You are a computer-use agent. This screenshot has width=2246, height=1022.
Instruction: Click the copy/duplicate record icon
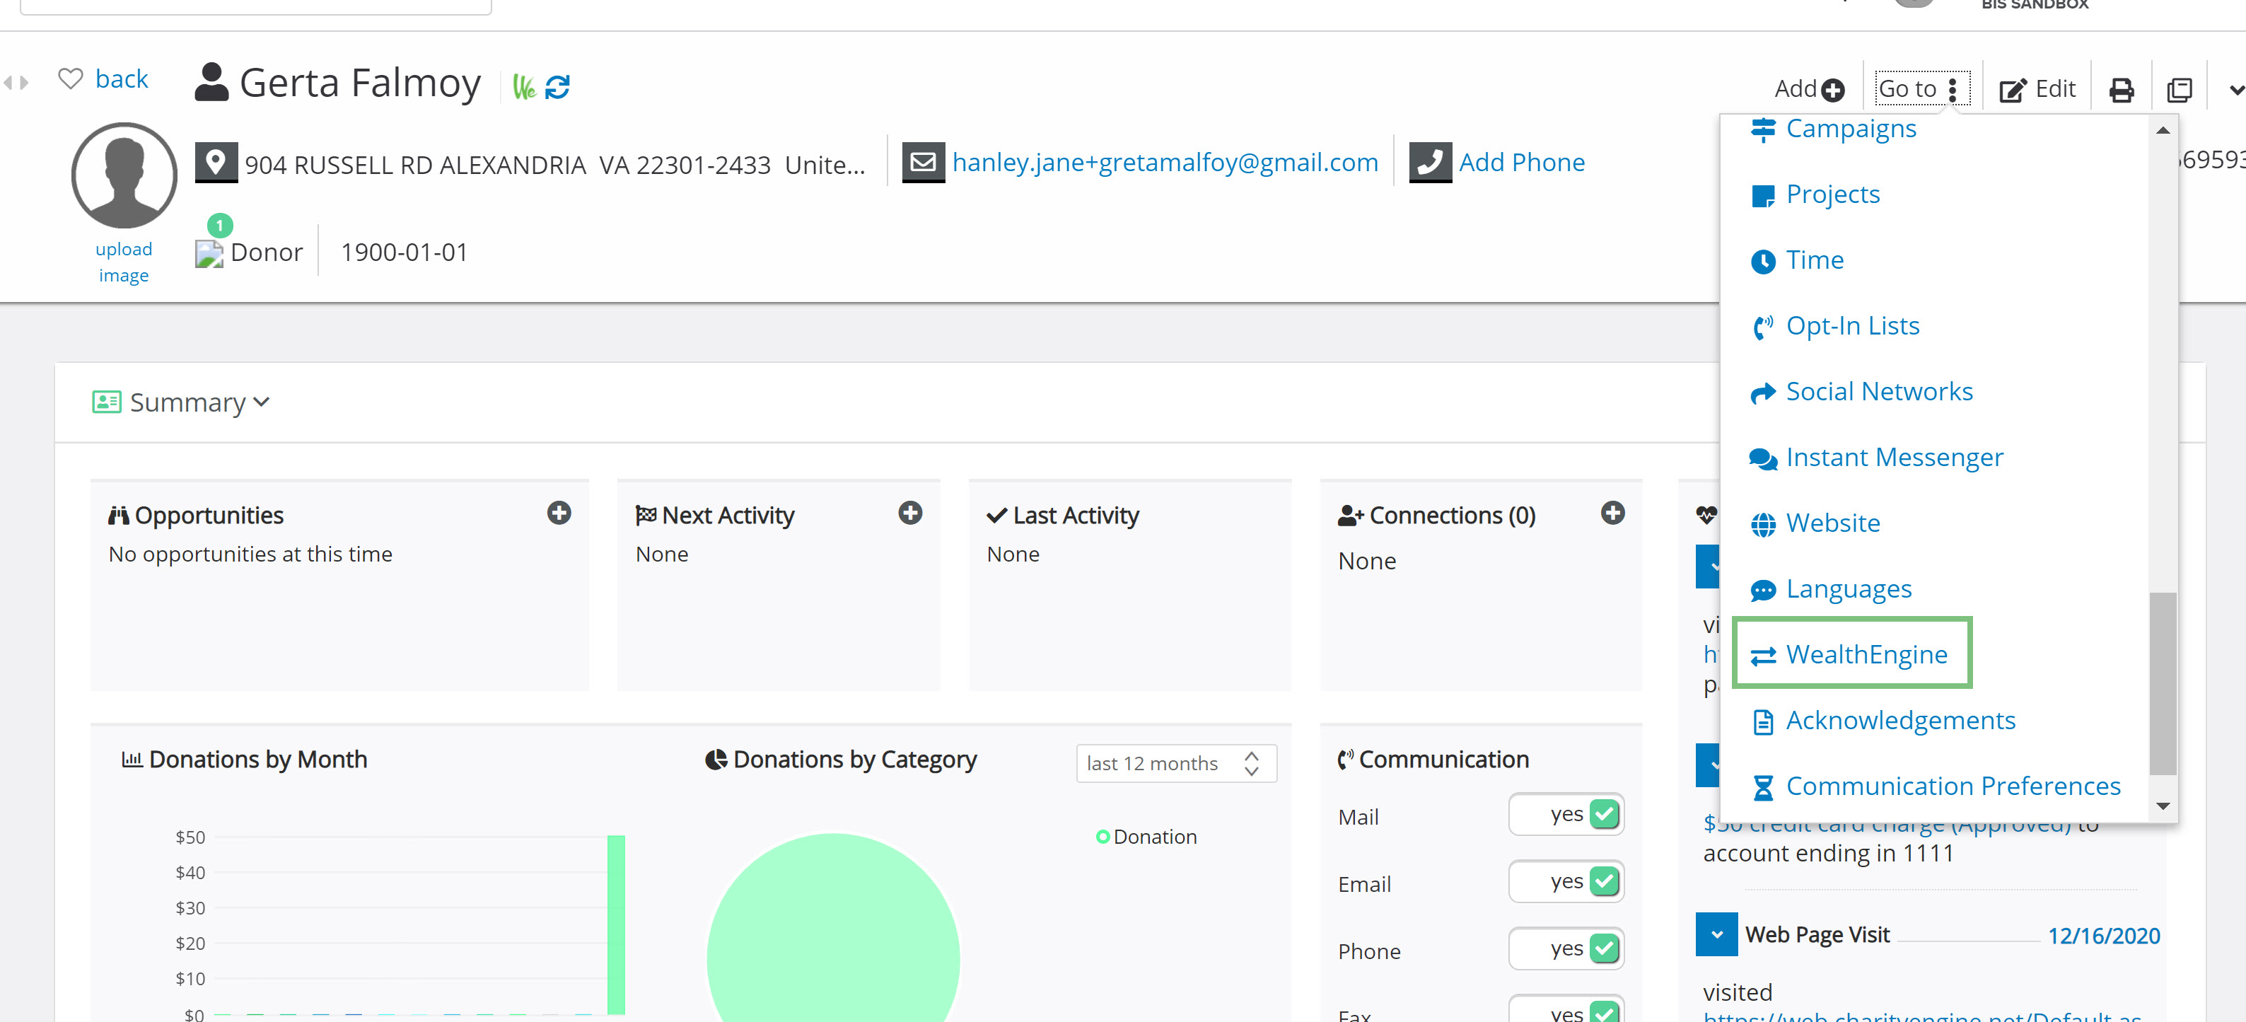(x=2179, y=90)
